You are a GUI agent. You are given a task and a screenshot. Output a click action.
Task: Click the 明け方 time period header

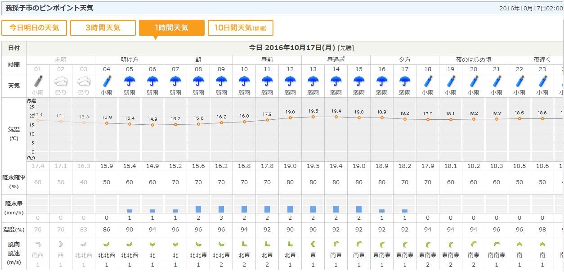click(x=130, y=59)
